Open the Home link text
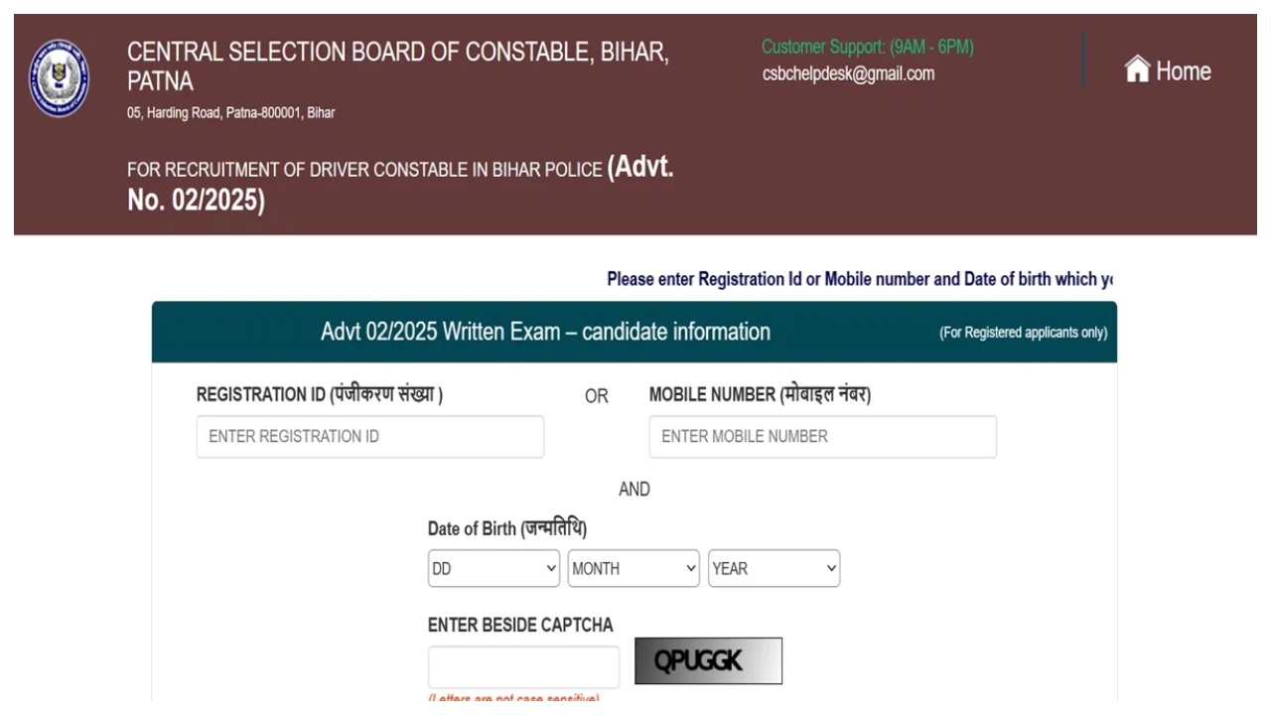This screenshot has width=1271, height=715. [x=1183, y=71]
